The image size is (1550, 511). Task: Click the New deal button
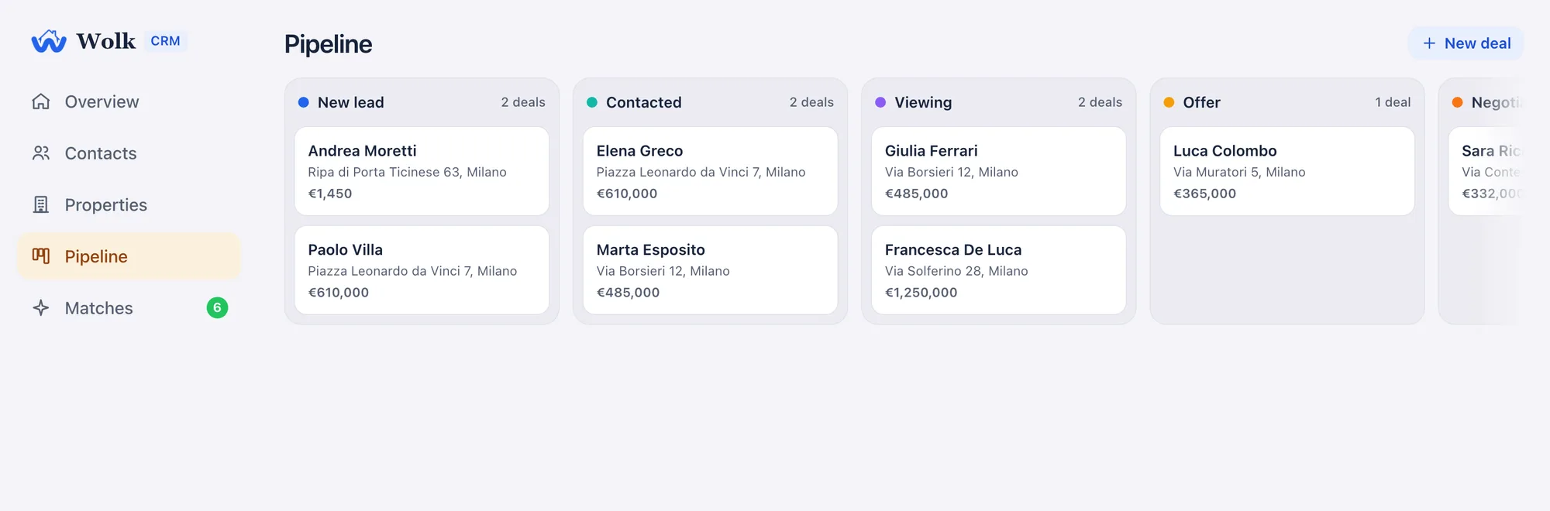[x=1466, y=43]
